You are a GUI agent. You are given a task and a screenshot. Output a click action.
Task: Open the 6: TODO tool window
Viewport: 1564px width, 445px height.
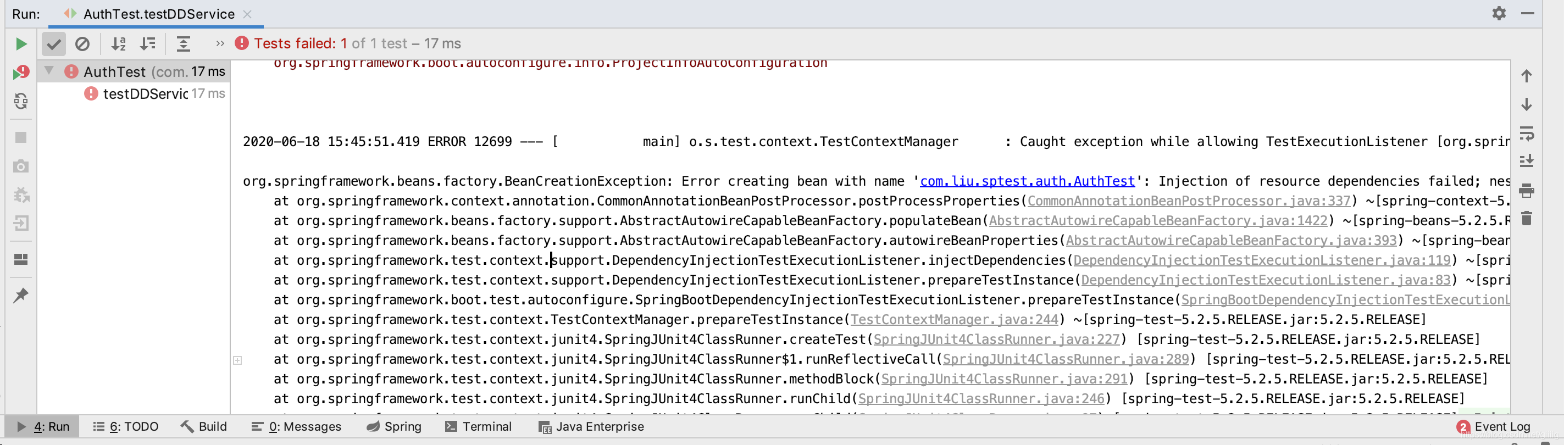tap(126, 427)
